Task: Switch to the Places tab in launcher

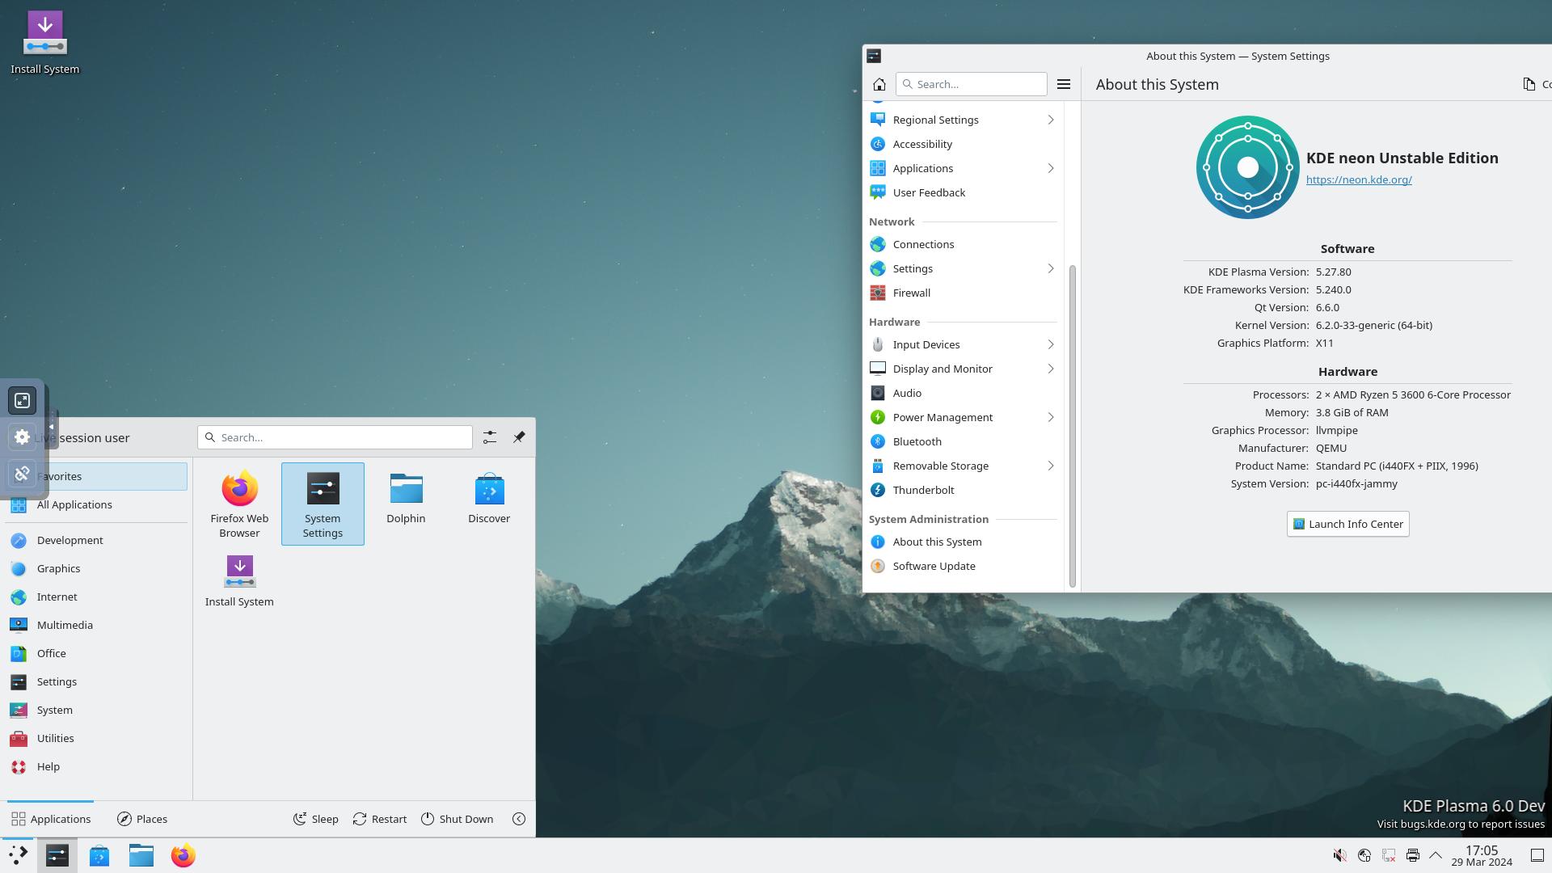Action: tap(142, 819)
